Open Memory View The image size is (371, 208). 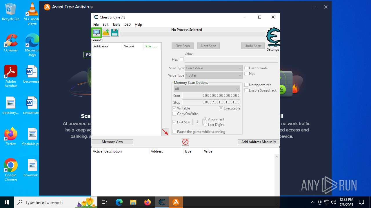click(x=112, y=142)
